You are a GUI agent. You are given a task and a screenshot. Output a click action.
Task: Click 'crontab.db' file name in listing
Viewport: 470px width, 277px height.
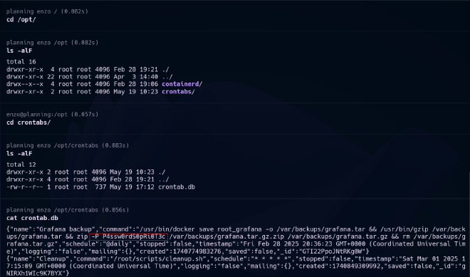coord(177,187)
